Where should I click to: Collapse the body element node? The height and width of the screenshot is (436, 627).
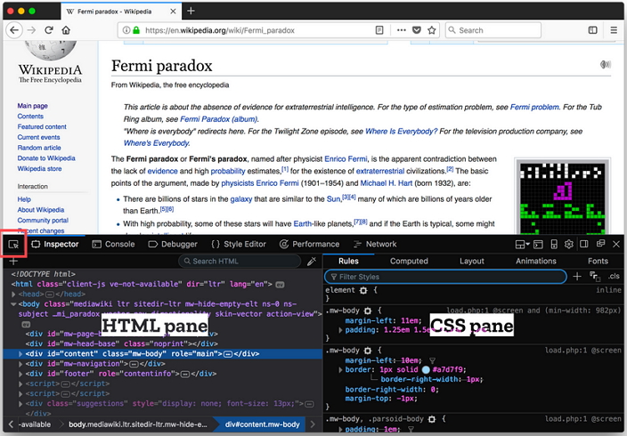[x=13, y=304]
